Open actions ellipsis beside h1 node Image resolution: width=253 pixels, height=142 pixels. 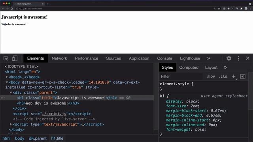tap(3, 98)
